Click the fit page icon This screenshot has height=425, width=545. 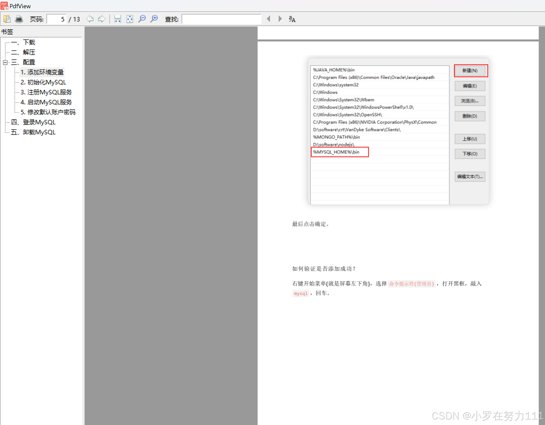[130, 19]
